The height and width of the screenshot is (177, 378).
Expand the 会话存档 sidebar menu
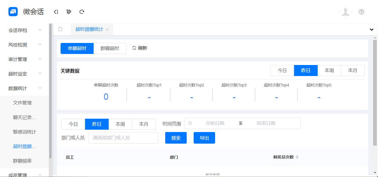click(17, 30)
